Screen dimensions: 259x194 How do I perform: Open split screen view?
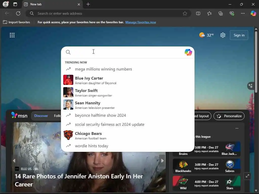tap(198, 14)
